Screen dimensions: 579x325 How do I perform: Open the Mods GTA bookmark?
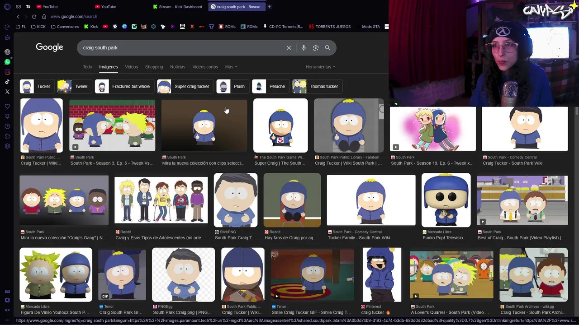370,27
